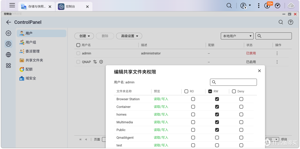This screenshot has height=149, width=300.
Task: Click the folder search field in dialog
Action: click(x=233, y=82)
